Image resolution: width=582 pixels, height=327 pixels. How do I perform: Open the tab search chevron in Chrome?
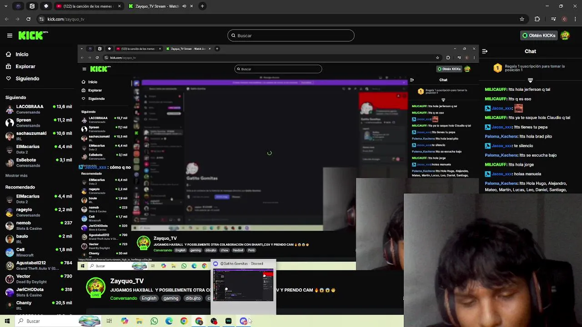(5, 6)
